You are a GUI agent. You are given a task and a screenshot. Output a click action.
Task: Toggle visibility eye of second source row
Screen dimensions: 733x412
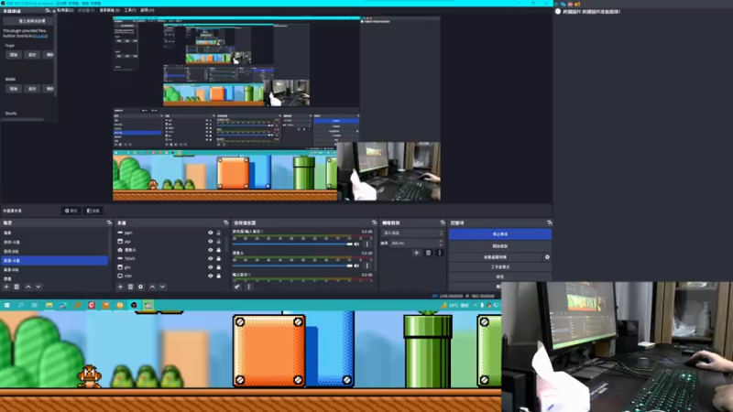tap(211, 242)
